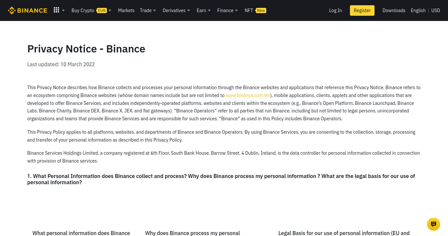Click the What personal information does Binance column header
448x236 pixels.
click(81, 233)
